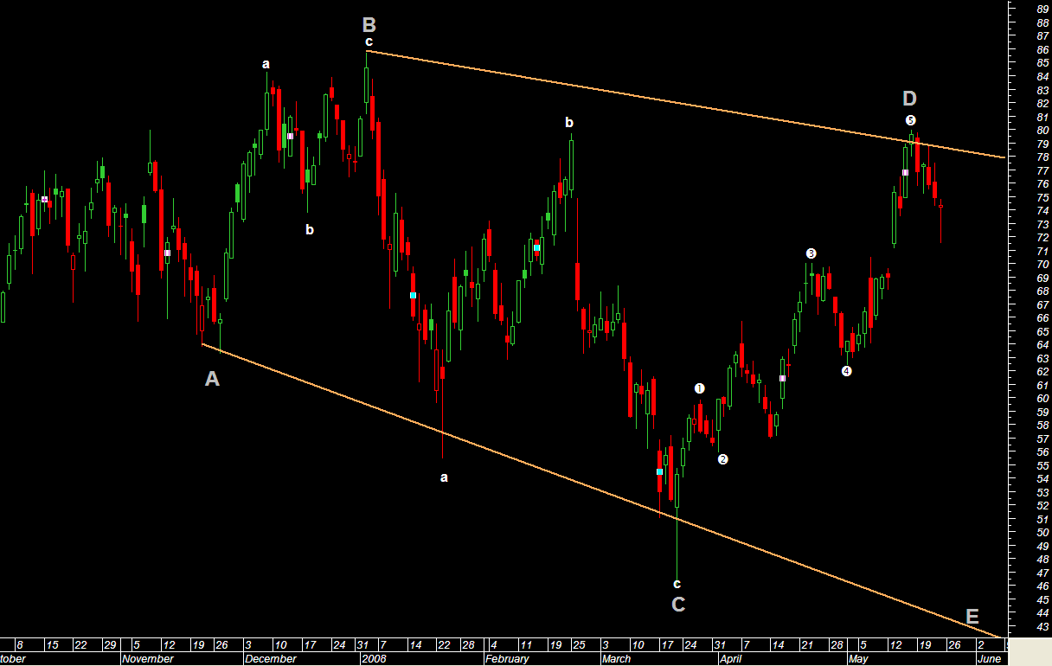The height and width of the screenshot is (666, 1052).
Task: Click the date label 11 in February
Action: (526, 645)
